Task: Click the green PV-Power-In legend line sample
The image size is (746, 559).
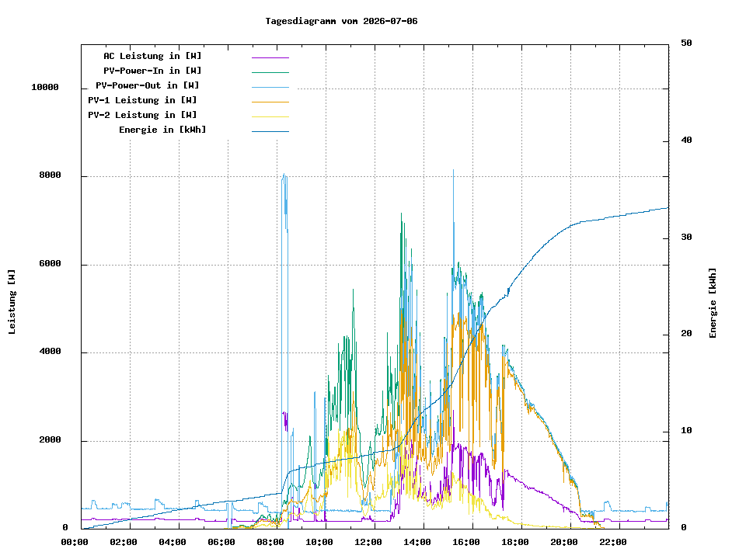Action: (270, 72)
